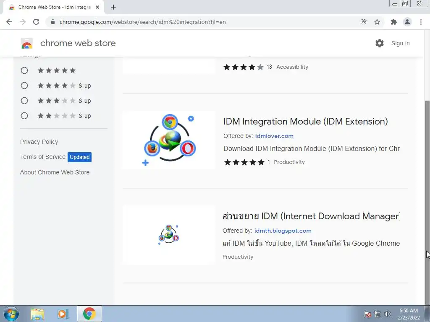Open the Windows Start menu
The width and height of the screenshot is (430, 322).
(11, 314)
